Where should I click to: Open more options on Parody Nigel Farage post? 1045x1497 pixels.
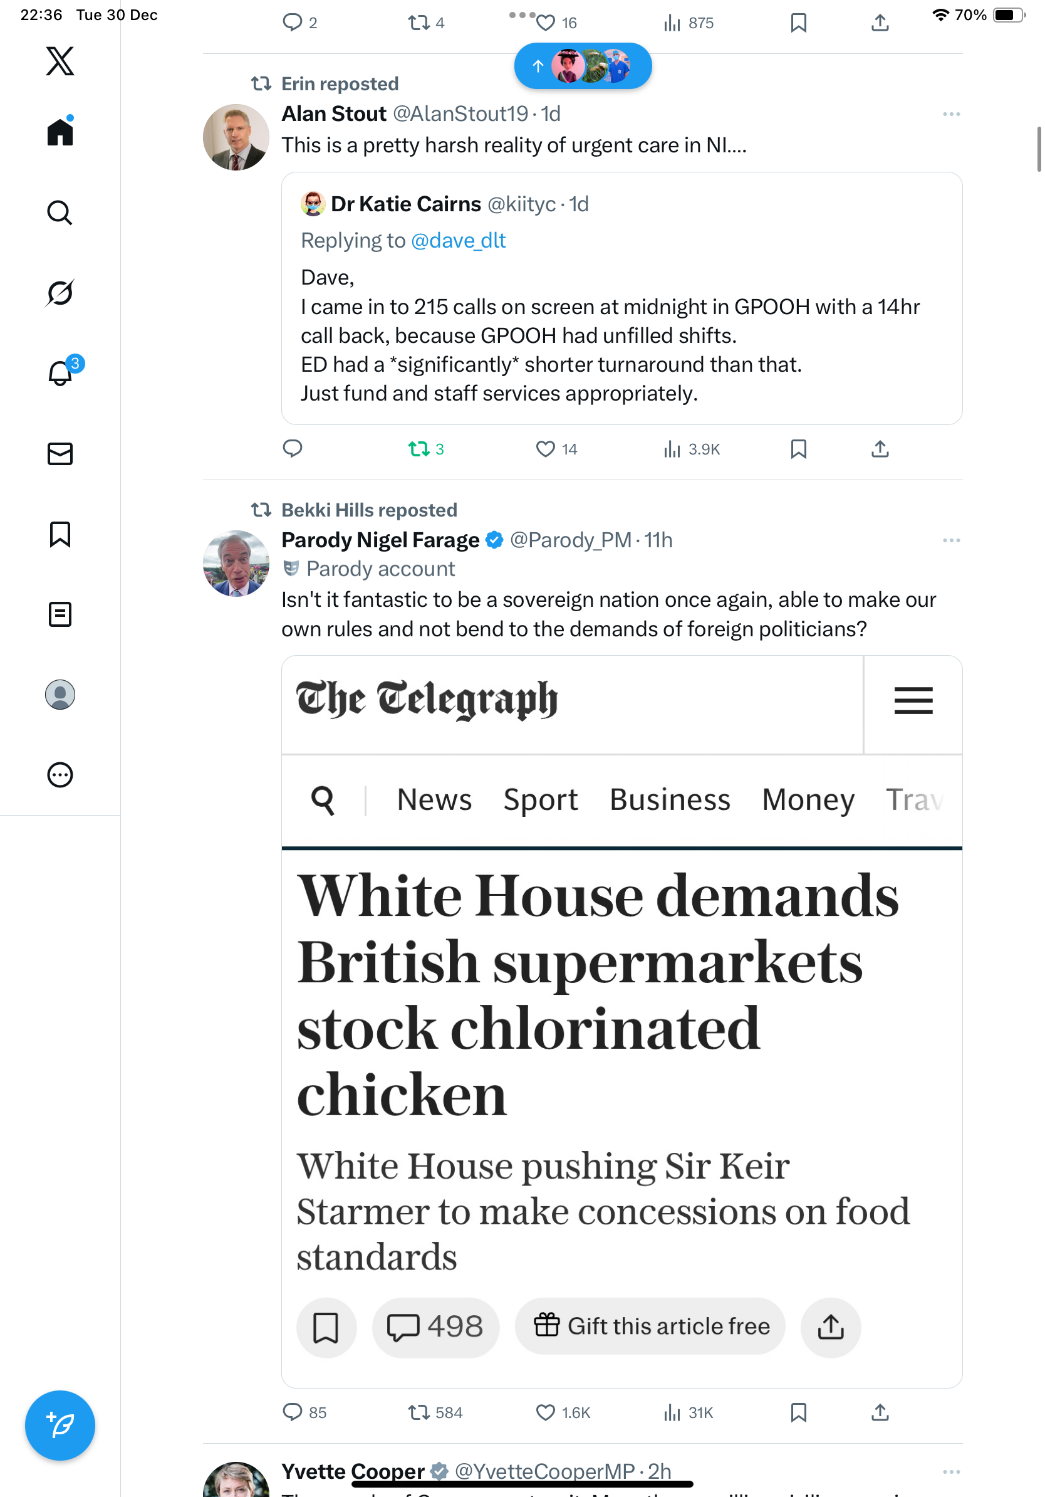point(950,540)
